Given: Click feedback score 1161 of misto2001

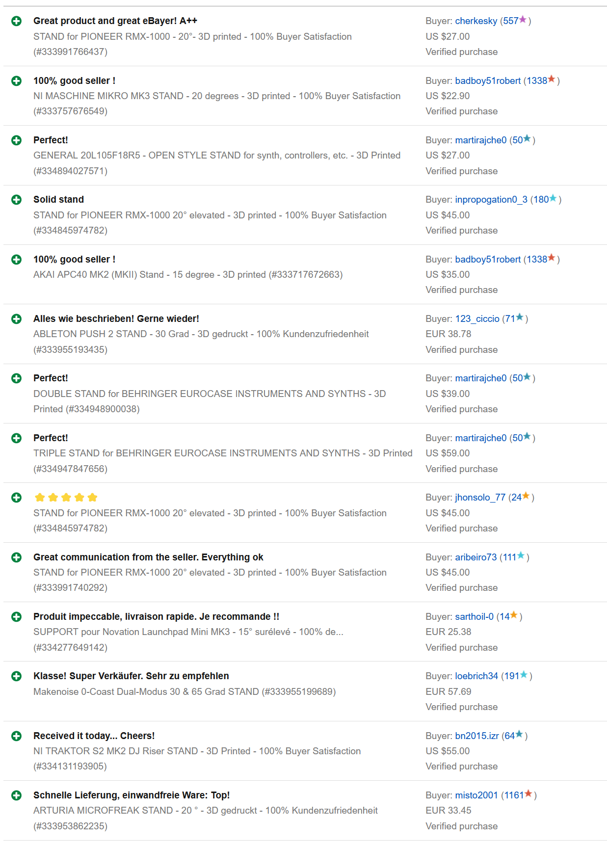Looking at the screenshot, I should coord(514,795).
